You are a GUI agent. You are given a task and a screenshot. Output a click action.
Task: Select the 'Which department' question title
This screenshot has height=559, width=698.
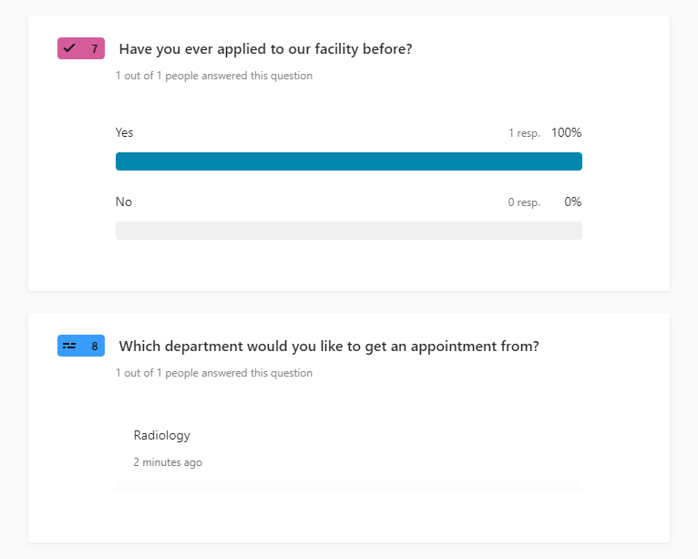pos(329,347)
